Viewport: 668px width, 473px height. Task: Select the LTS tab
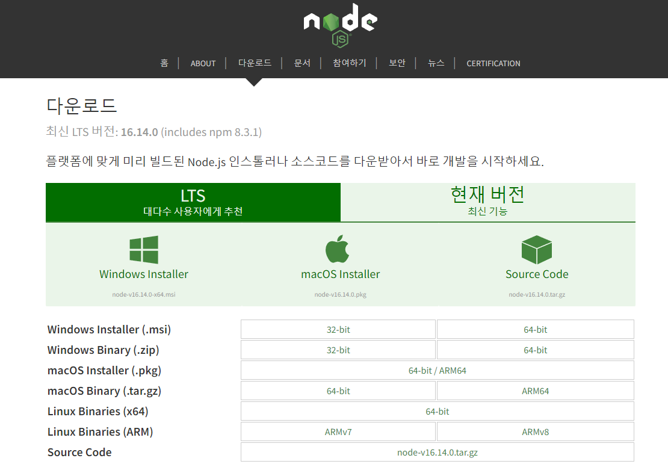193,202
